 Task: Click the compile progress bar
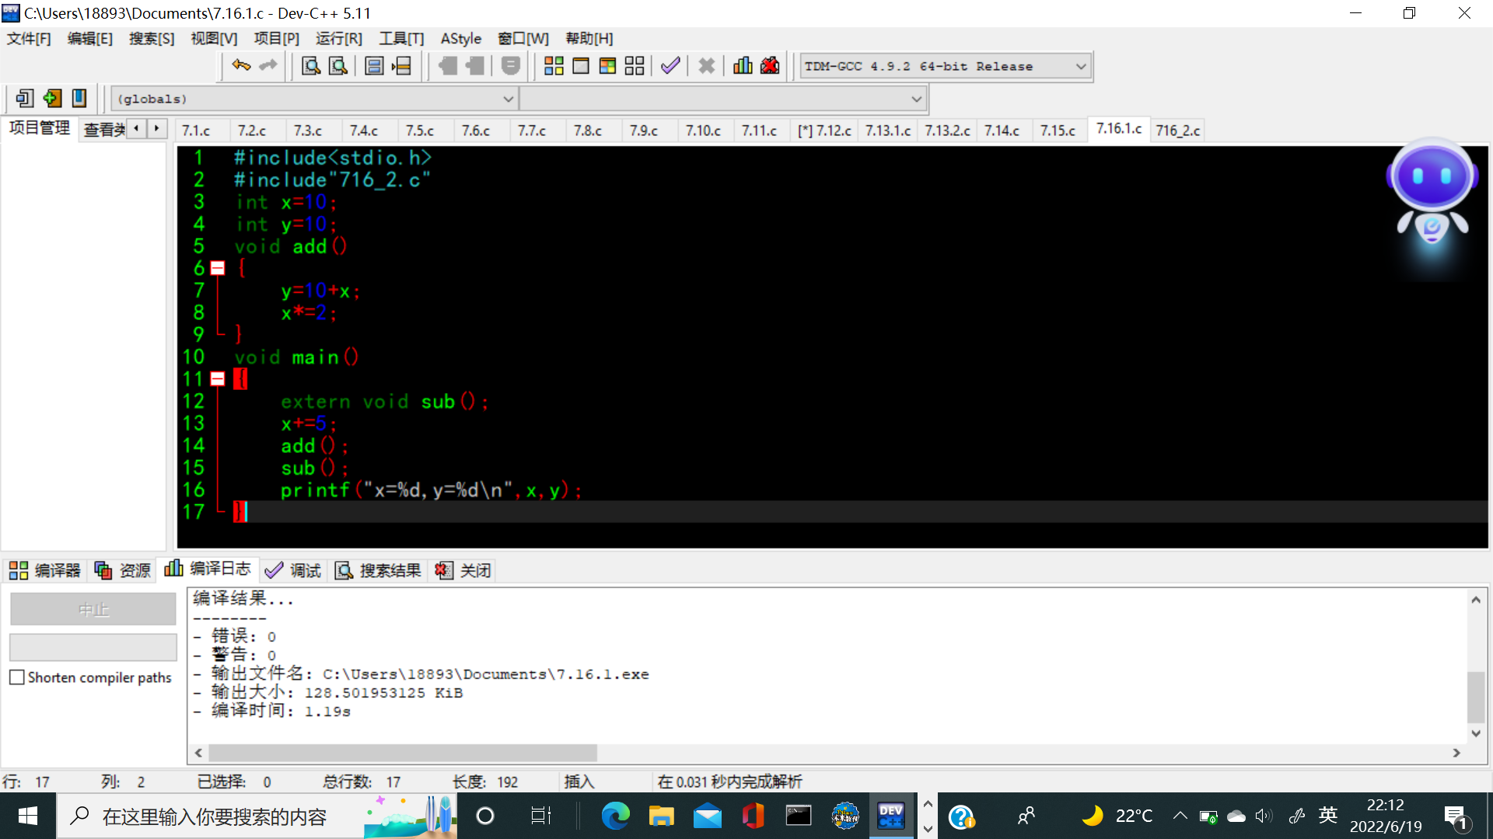(x=93, y=647)
